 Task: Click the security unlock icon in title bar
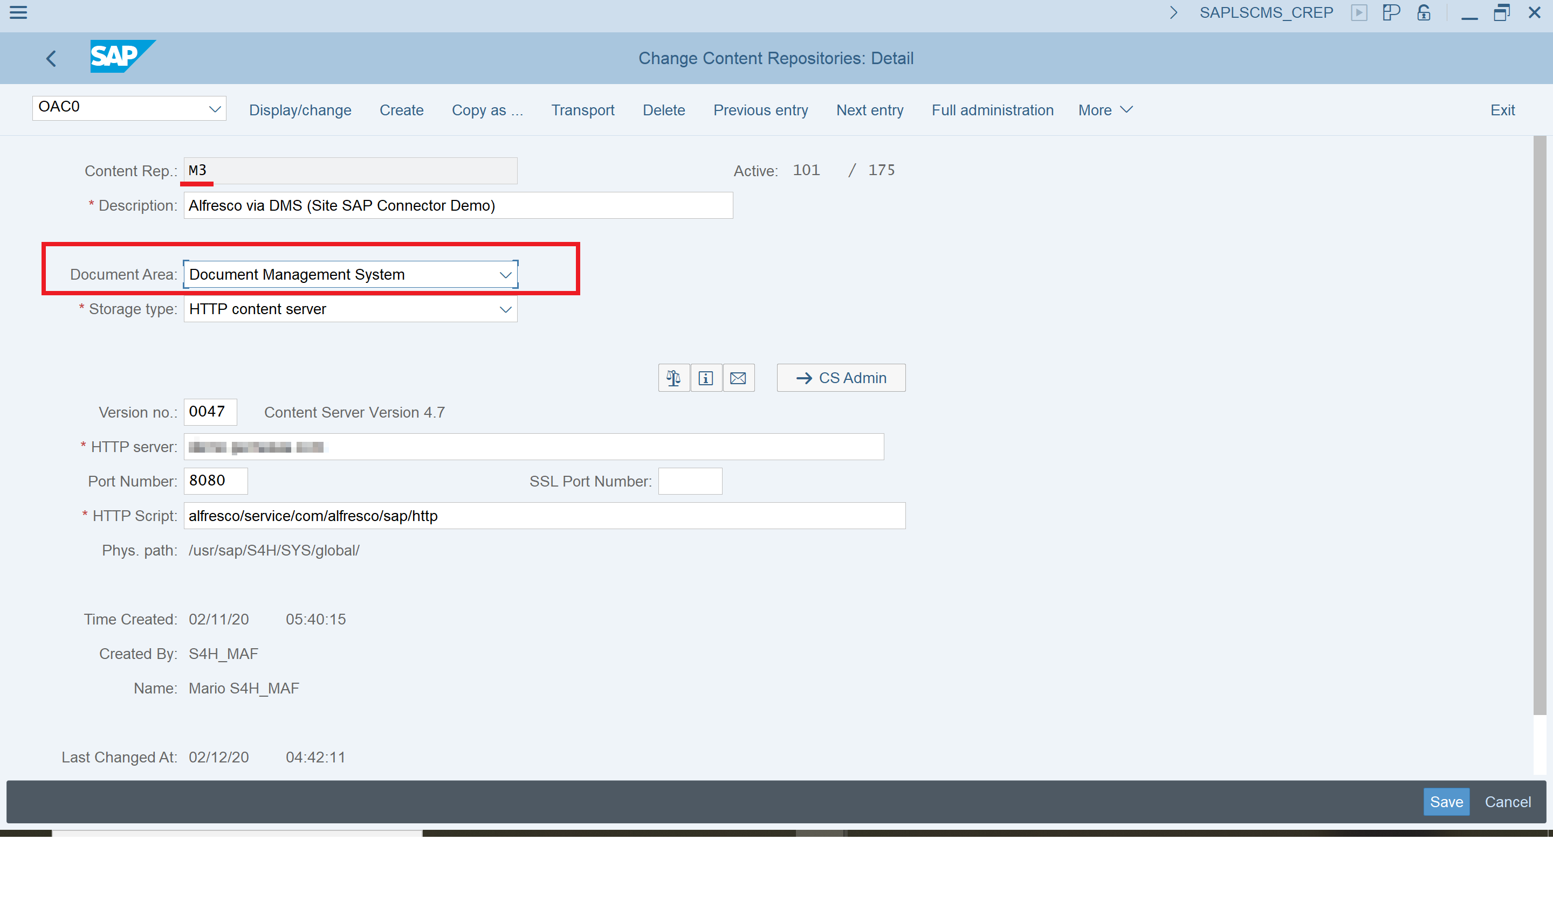[1424, 12]
